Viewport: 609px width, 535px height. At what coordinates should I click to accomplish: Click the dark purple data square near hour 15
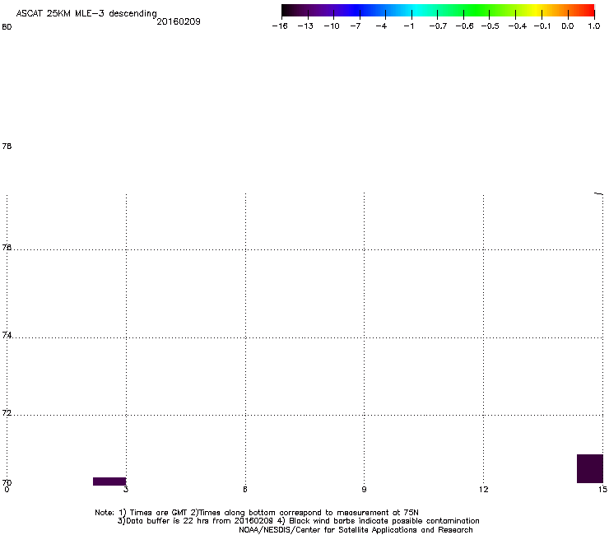point(590,468)
